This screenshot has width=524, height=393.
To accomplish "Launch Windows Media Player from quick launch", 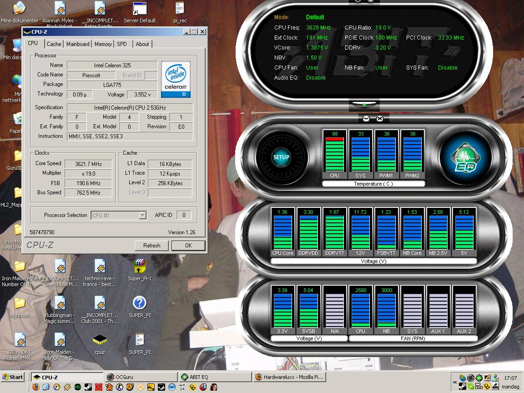I will (56, 387).
